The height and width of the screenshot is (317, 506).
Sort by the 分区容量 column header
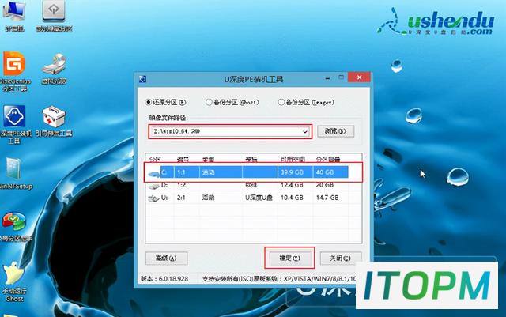(328, 159)
